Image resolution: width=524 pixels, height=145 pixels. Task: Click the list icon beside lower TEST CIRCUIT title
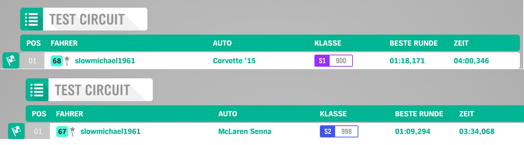[37, 90]
